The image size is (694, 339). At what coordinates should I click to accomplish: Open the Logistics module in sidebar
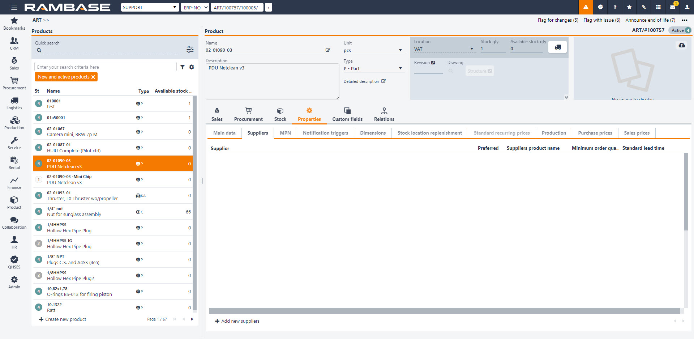click(14, 103)
